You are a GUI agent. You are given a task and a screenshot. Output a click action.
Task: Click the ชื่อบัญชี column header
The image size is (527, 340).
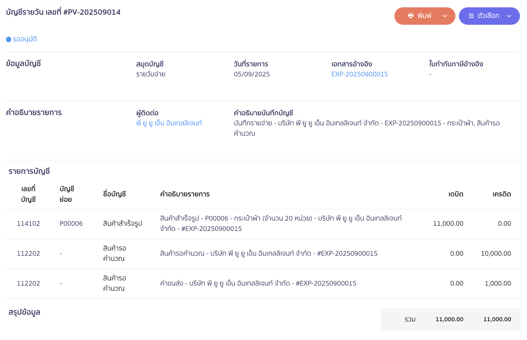pyautogui.click(x=114, y=194)
